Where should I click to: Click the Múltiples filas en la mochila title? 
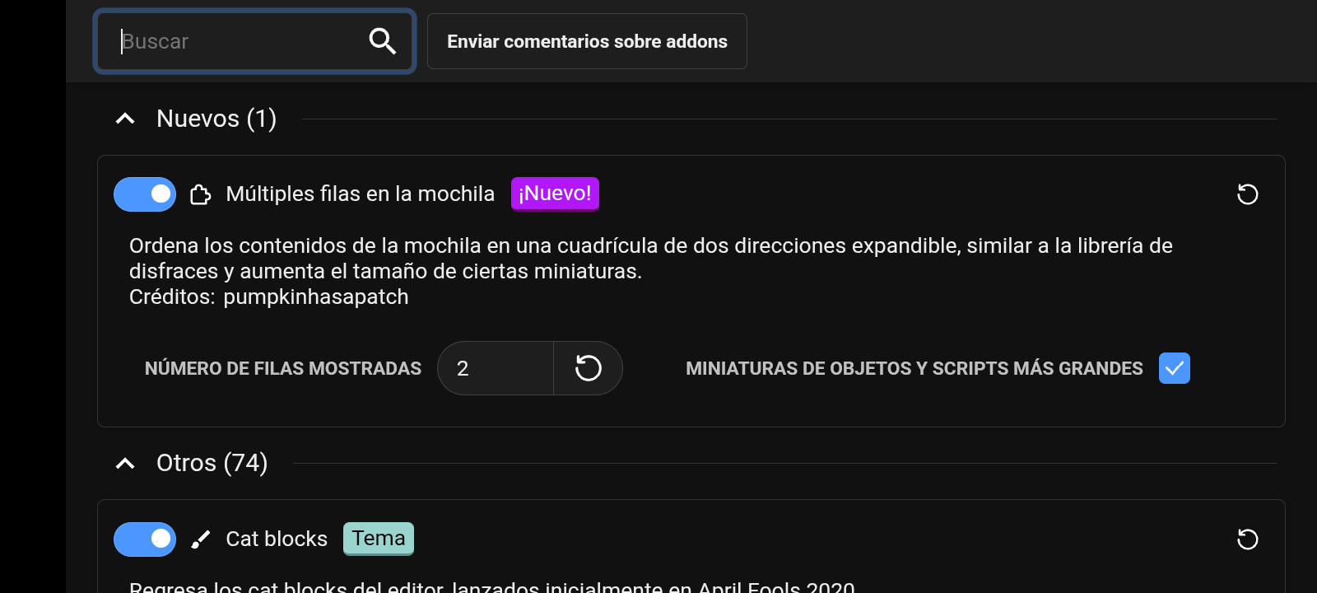(361, 194)
